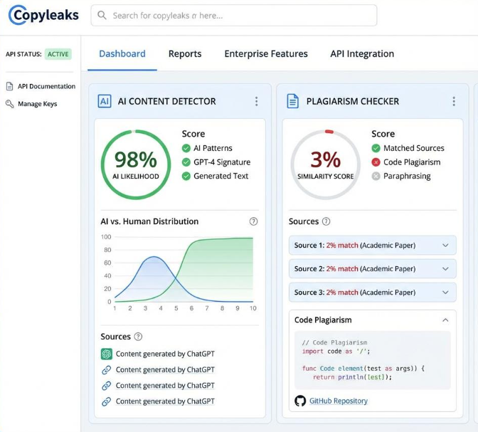The image size is (478, 432).
Task: Open Manage Keys
Action: [38, 104]
